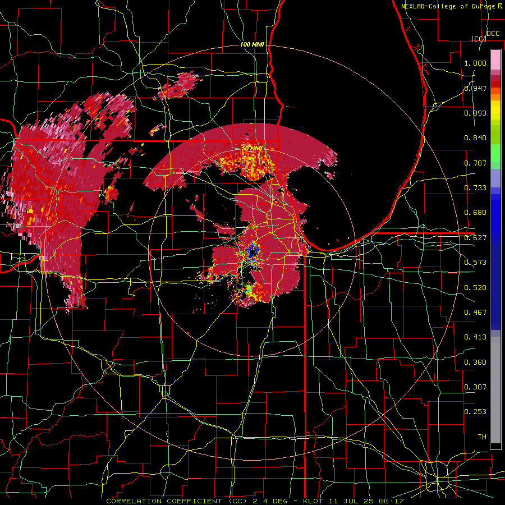
Task: Click the TH threshold label
Action: (x=482, y=437)
